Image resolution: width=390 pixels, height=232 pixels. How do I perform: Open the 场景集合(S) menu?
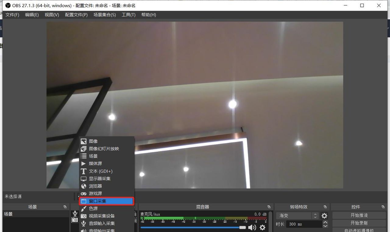[105, 15]
